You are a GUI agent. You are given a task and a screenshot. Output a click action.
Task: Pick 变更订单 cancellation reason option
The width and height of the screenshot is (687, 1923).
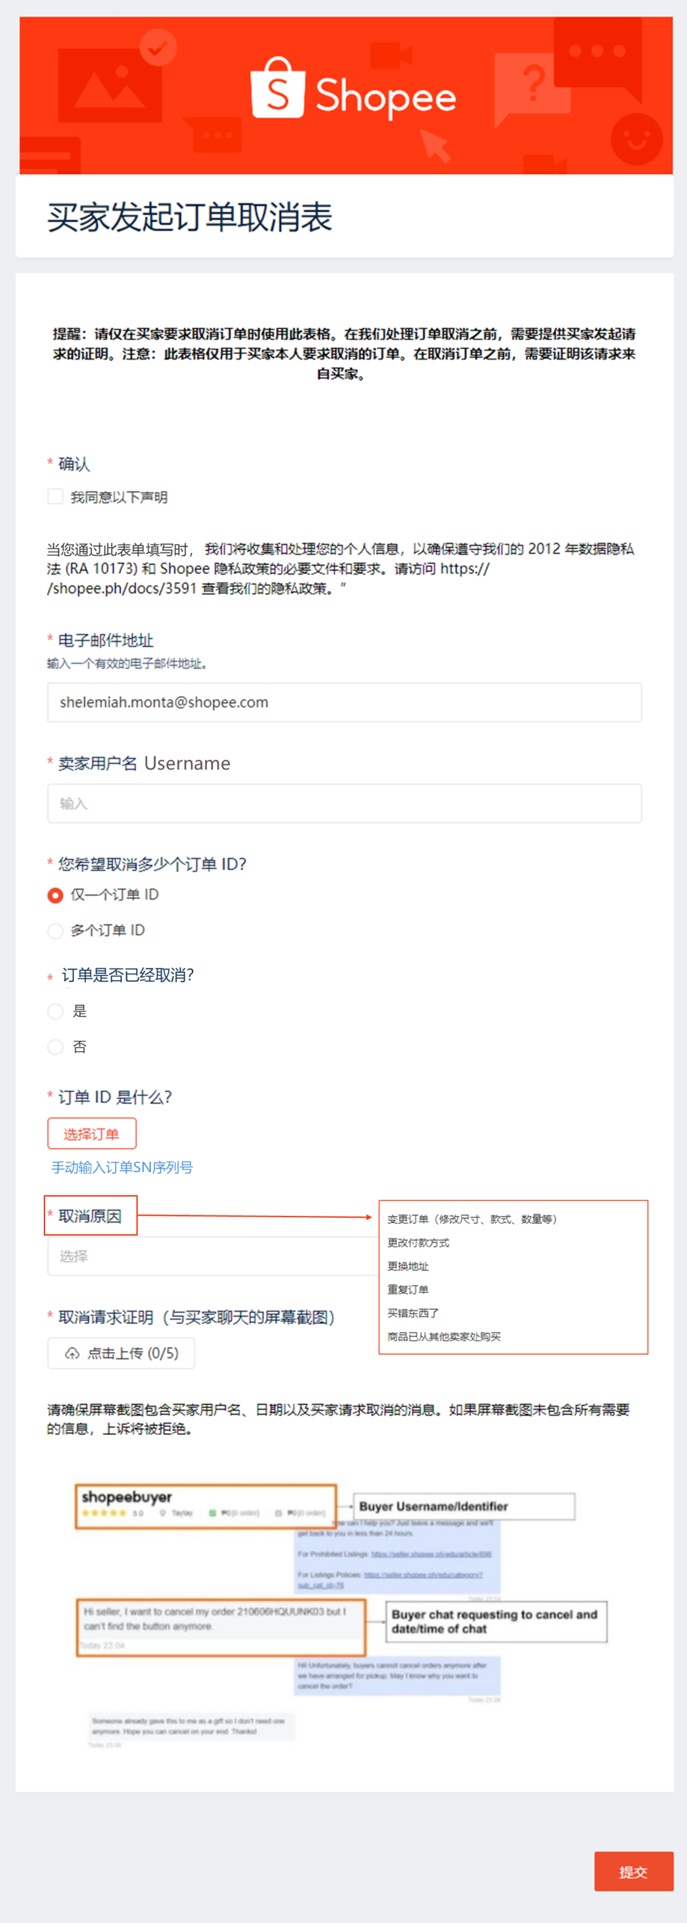(x=471, y=1219)
